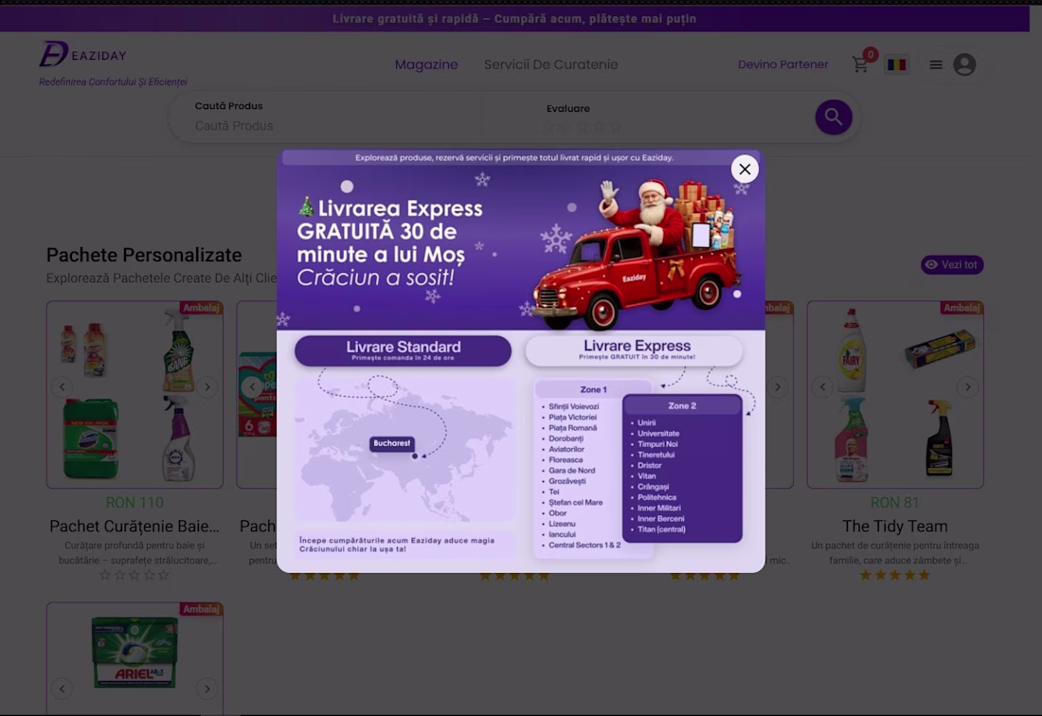Screen dimensions: 1042x716
Task: Click Sfinții Voievozi in Zone 1
Action: click(573, 406)
